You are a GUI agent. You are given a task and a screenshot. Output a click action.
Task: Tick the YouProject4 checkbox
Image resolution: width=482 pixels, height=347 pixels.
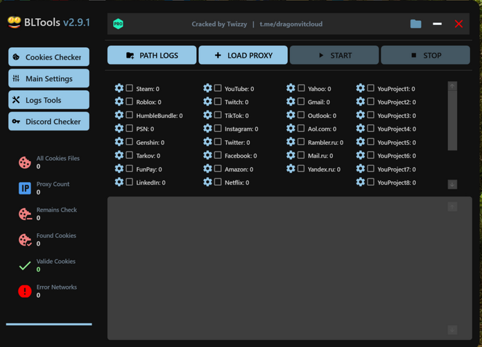click(x=371, y=128)
